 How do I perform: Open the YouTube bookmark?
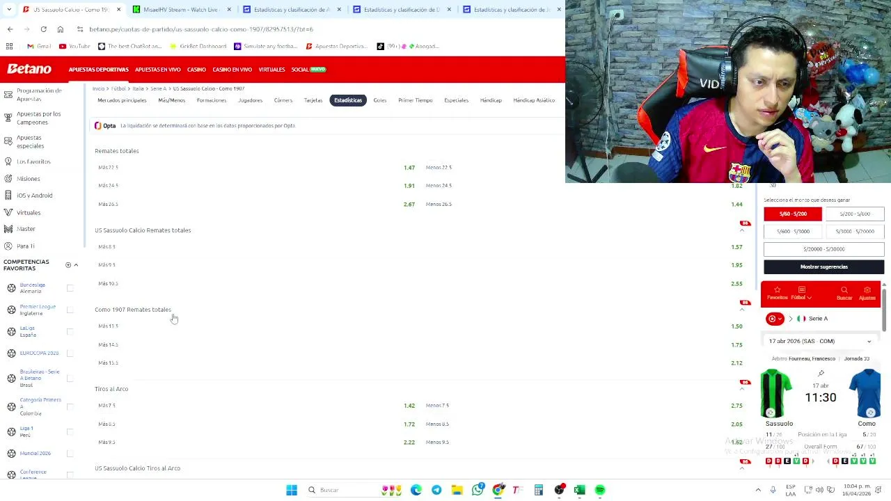pos(74,46)
